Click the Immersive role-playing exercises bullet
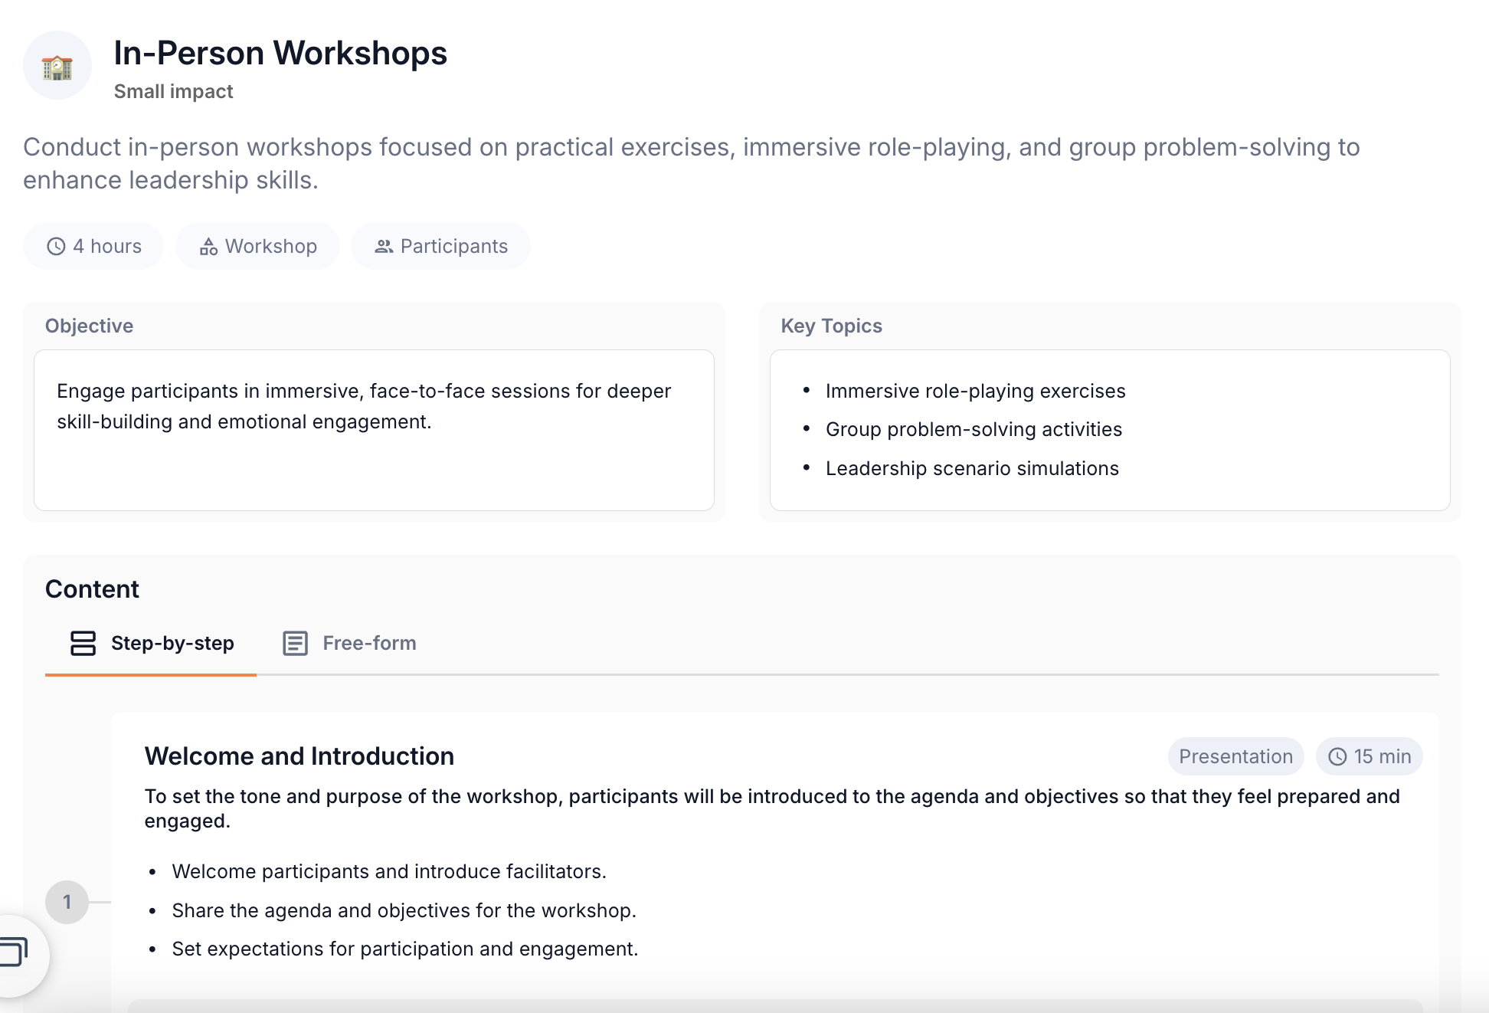The height and width of the screenshot is (1013, 1489). point(975,392)
